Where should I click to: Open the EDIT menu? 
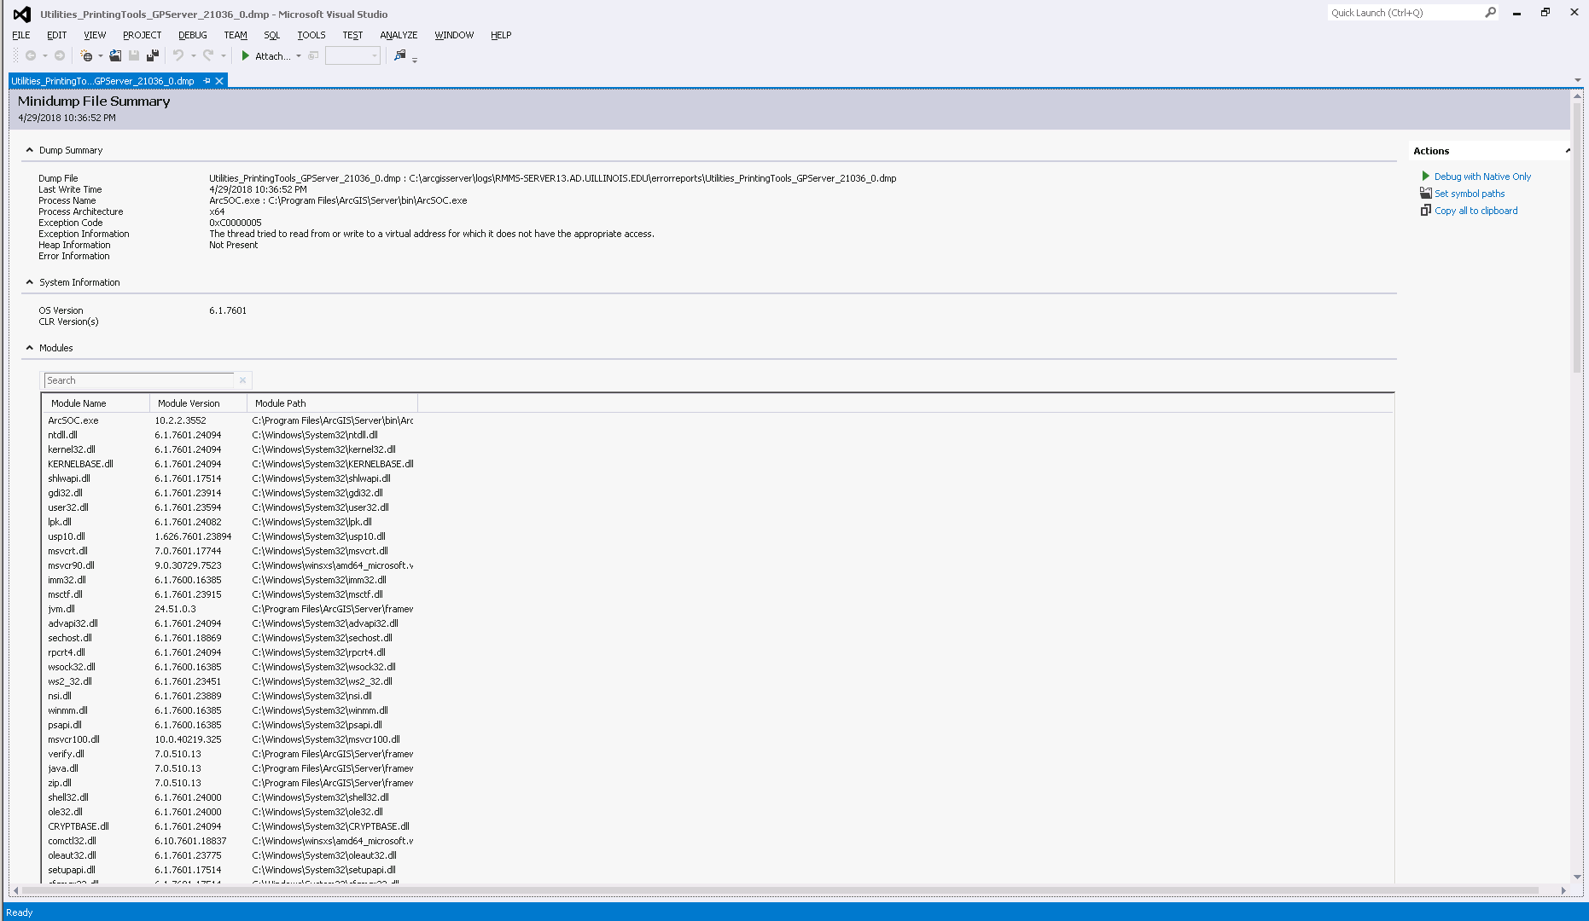pyautogui.click(x=56, y=35)
